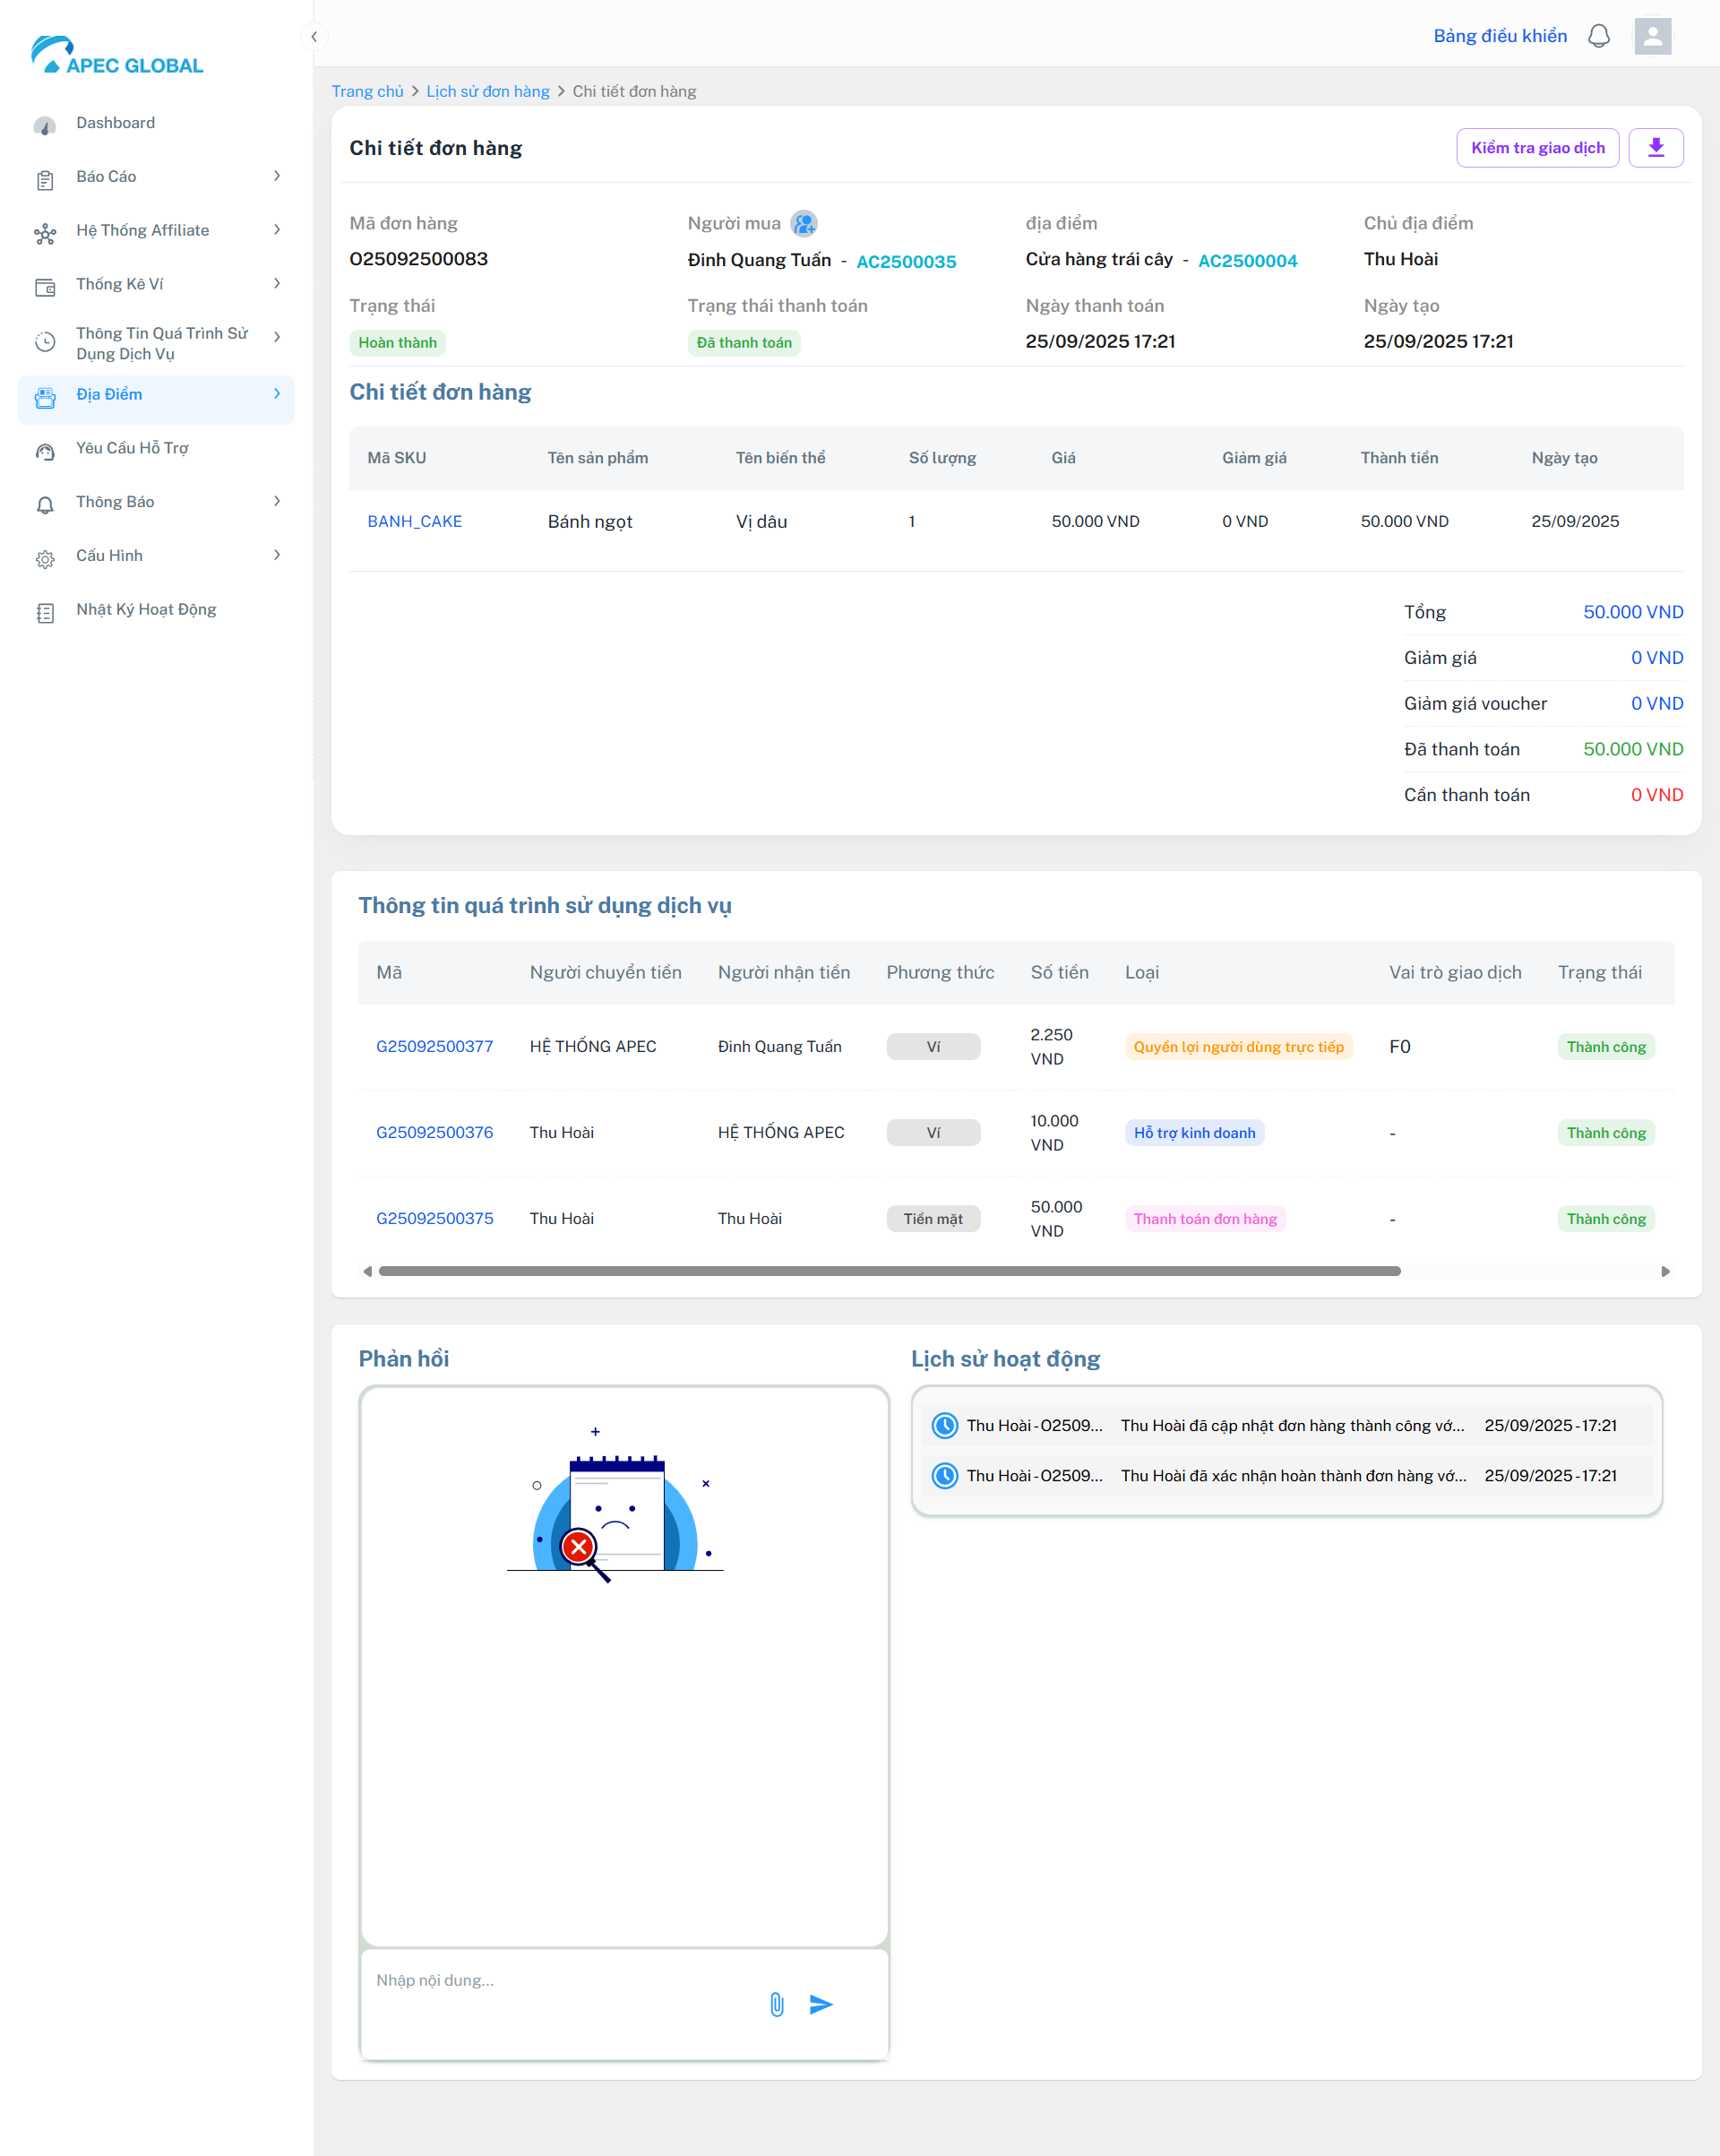This screenshot has height=2156, width=1720.
Task: Click the horizontal scrollbar of service table
Action: pos(889,1271)
